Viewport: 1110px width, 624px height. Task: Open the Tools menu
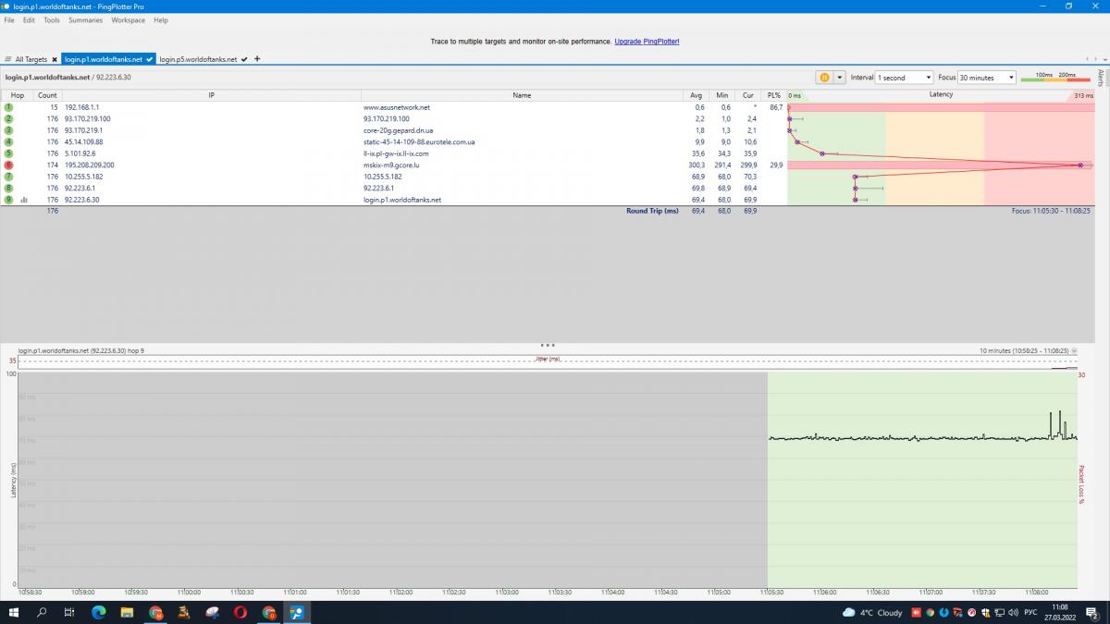click(52, 19)
